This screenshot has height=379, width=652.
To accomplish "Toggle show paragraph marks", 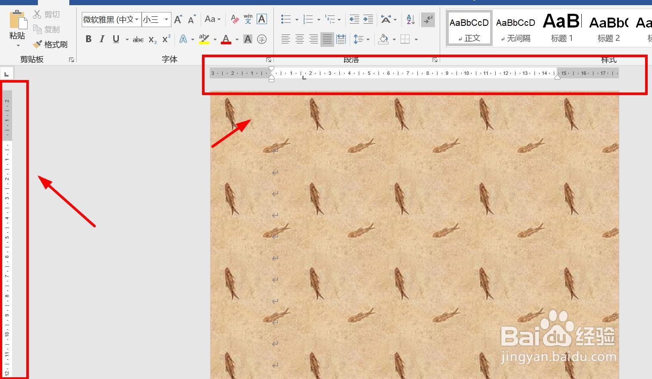I will [x=428, y=19].
